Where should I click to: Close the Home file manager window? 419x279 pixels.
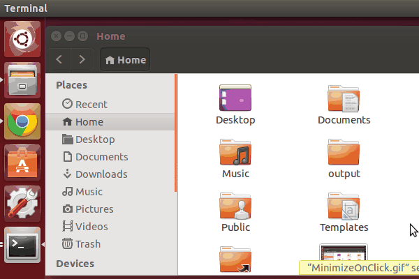point(56,36)
